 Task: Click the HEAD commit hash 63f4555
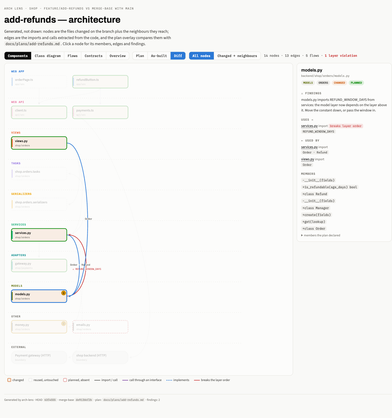pyautogui.click(x=50, y=400)
